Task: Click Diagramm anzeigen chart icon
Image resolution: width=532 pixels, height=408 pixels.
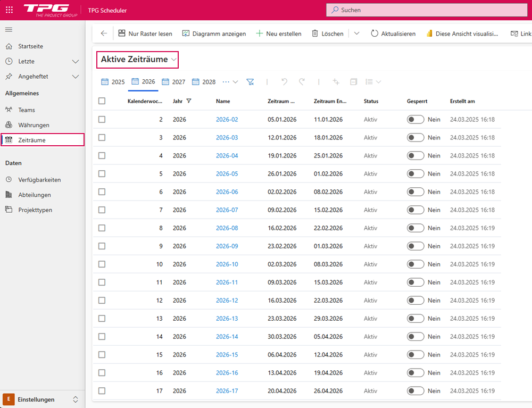Action: tap(186, 34)
